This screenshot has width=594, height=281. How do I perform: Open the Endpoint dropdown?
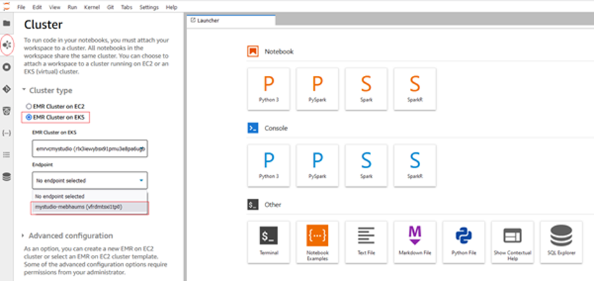point(90,180)
